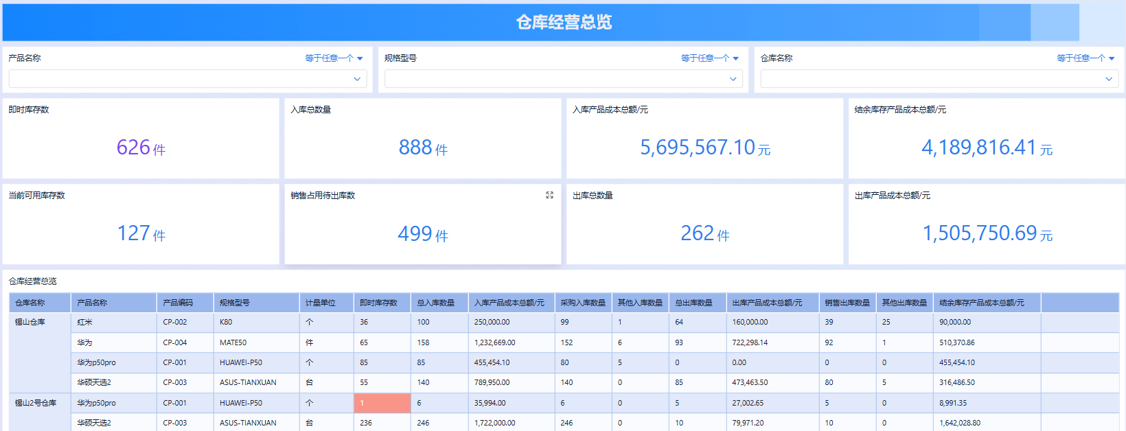Click the 5,695,567.10 入库产品成本总额 value
1126x431 pixels.
[x=698, y=148]
